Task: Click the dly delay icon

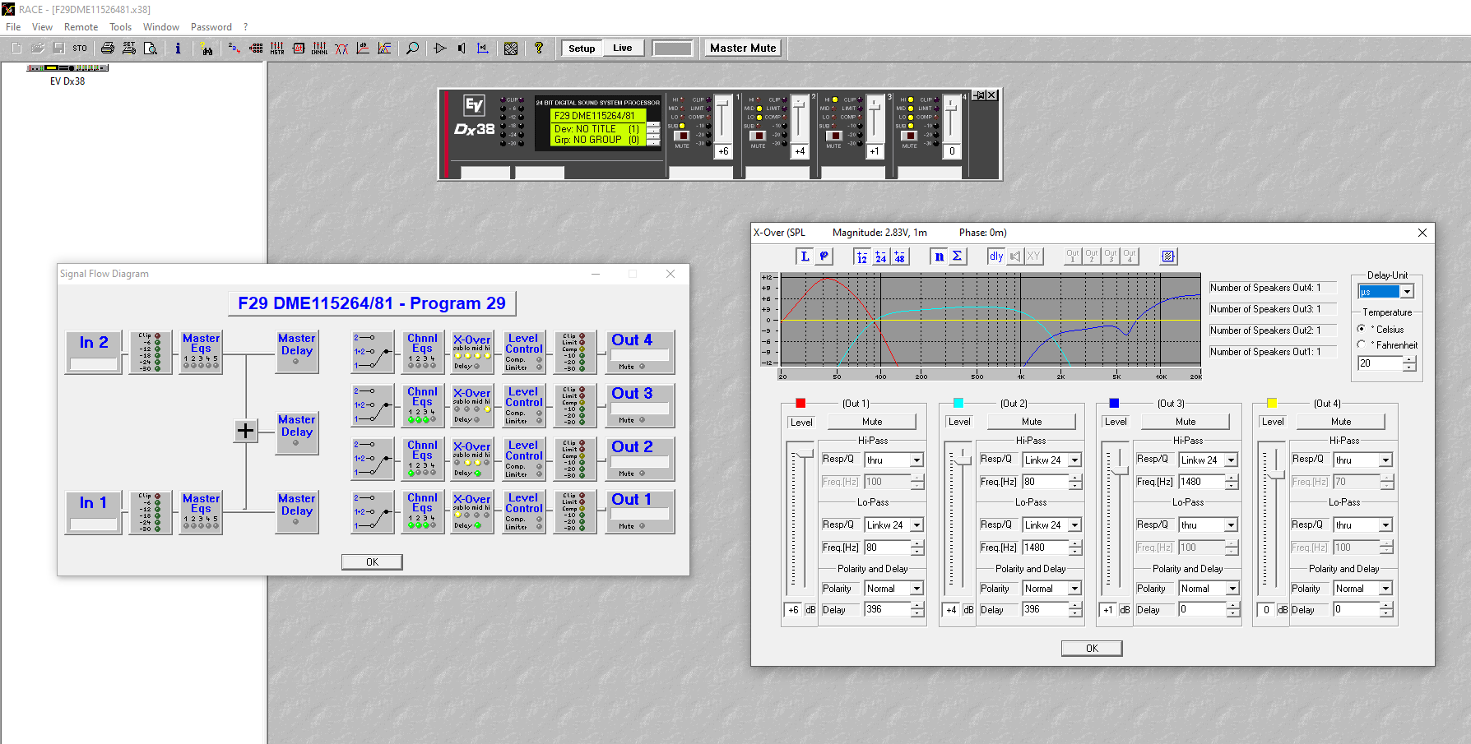Action: tap(996, 256)
